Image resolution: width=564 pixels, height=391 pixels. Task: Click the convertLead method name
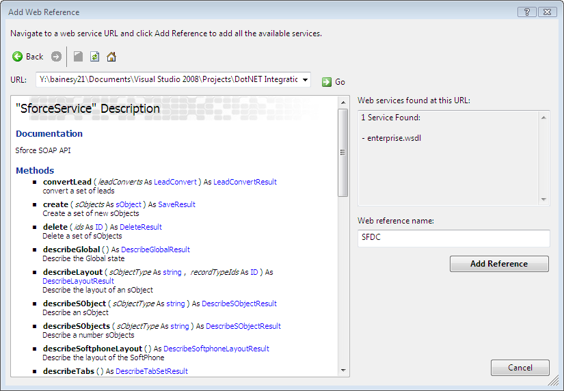point(67,182)
